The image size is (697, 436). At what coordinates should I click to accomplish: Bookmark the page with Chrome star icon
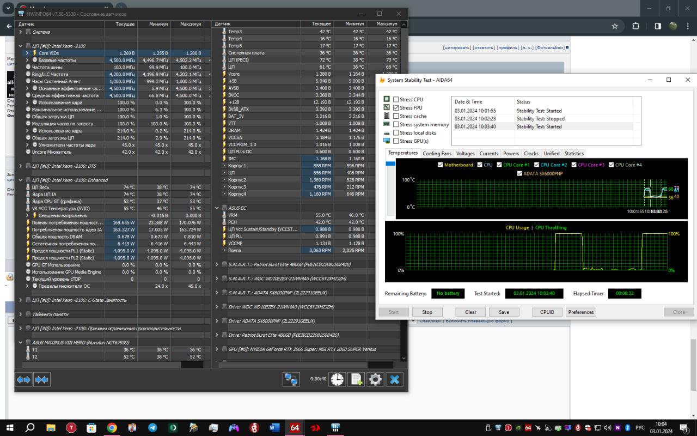click(x=615, y=26)
